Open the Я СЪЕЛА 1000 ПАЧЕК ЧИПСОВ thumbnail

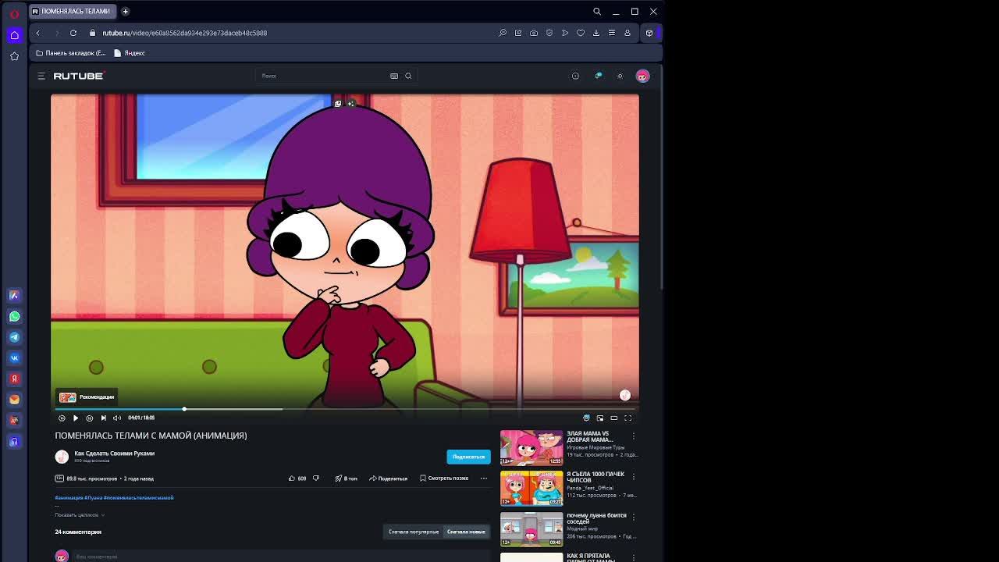tap(531, 488)
